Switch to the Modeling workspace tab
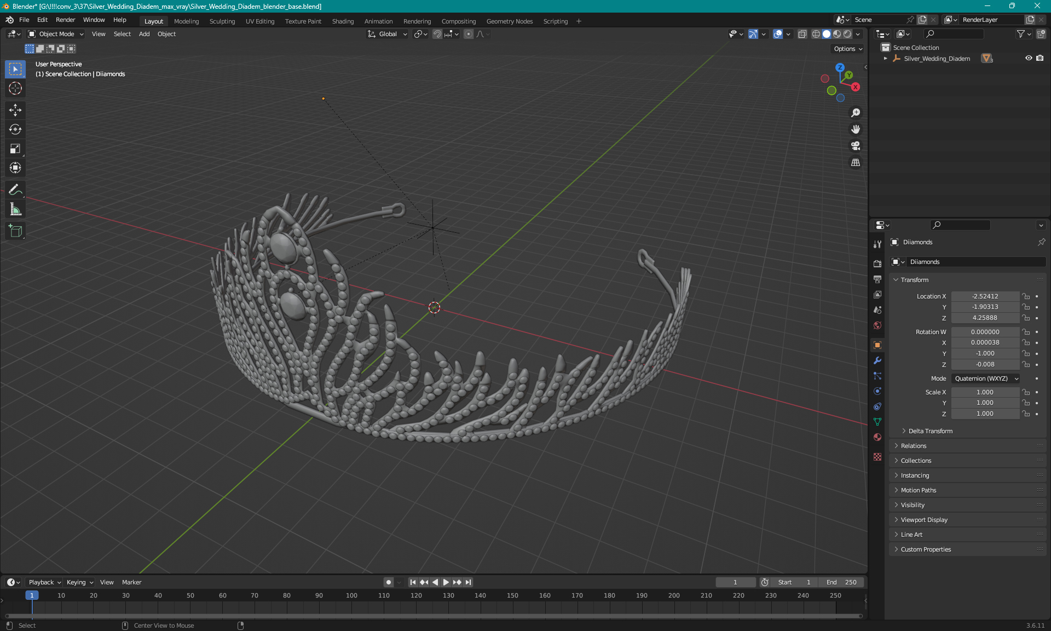1051x631 pixels. [x=186, y=21]
